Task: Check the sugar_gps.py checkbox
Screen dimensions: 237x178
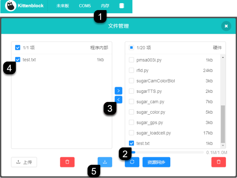Action: (x=131, y=122)
